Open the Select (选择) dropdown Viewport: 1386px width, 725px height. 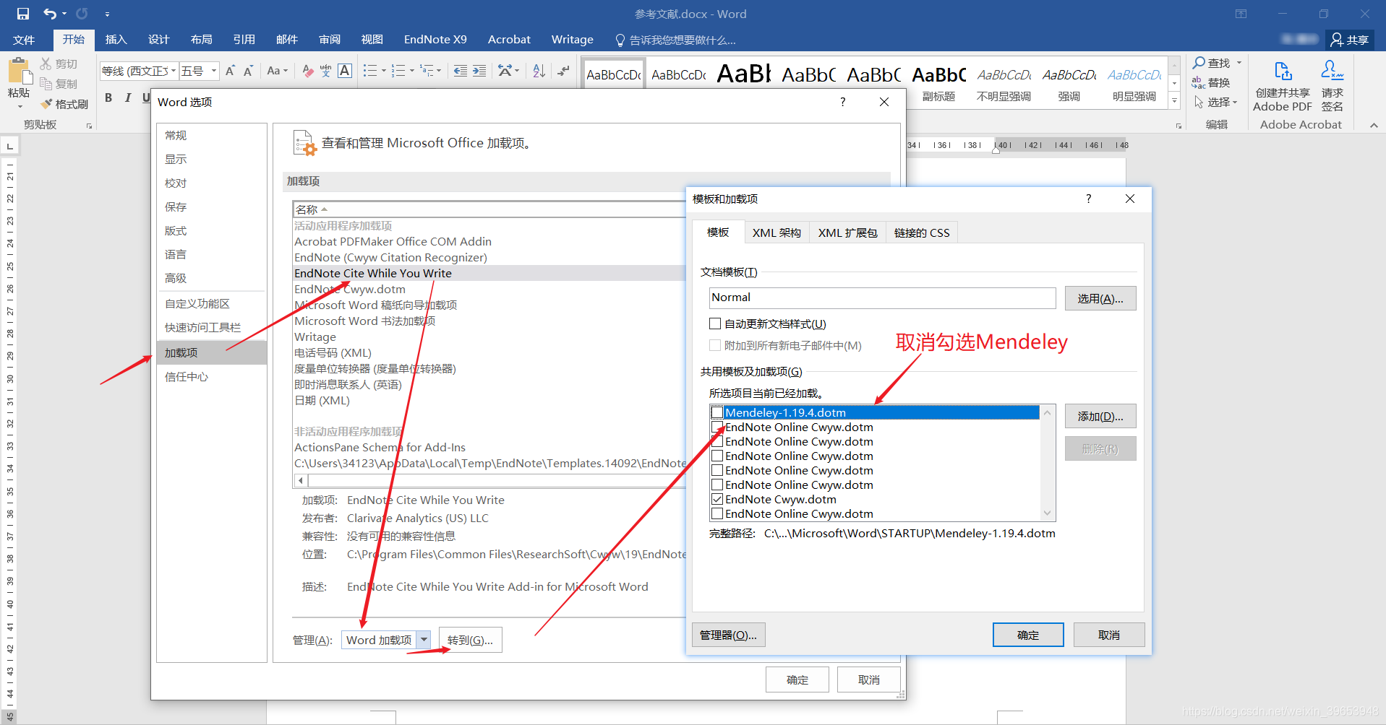click(1215, 103)
